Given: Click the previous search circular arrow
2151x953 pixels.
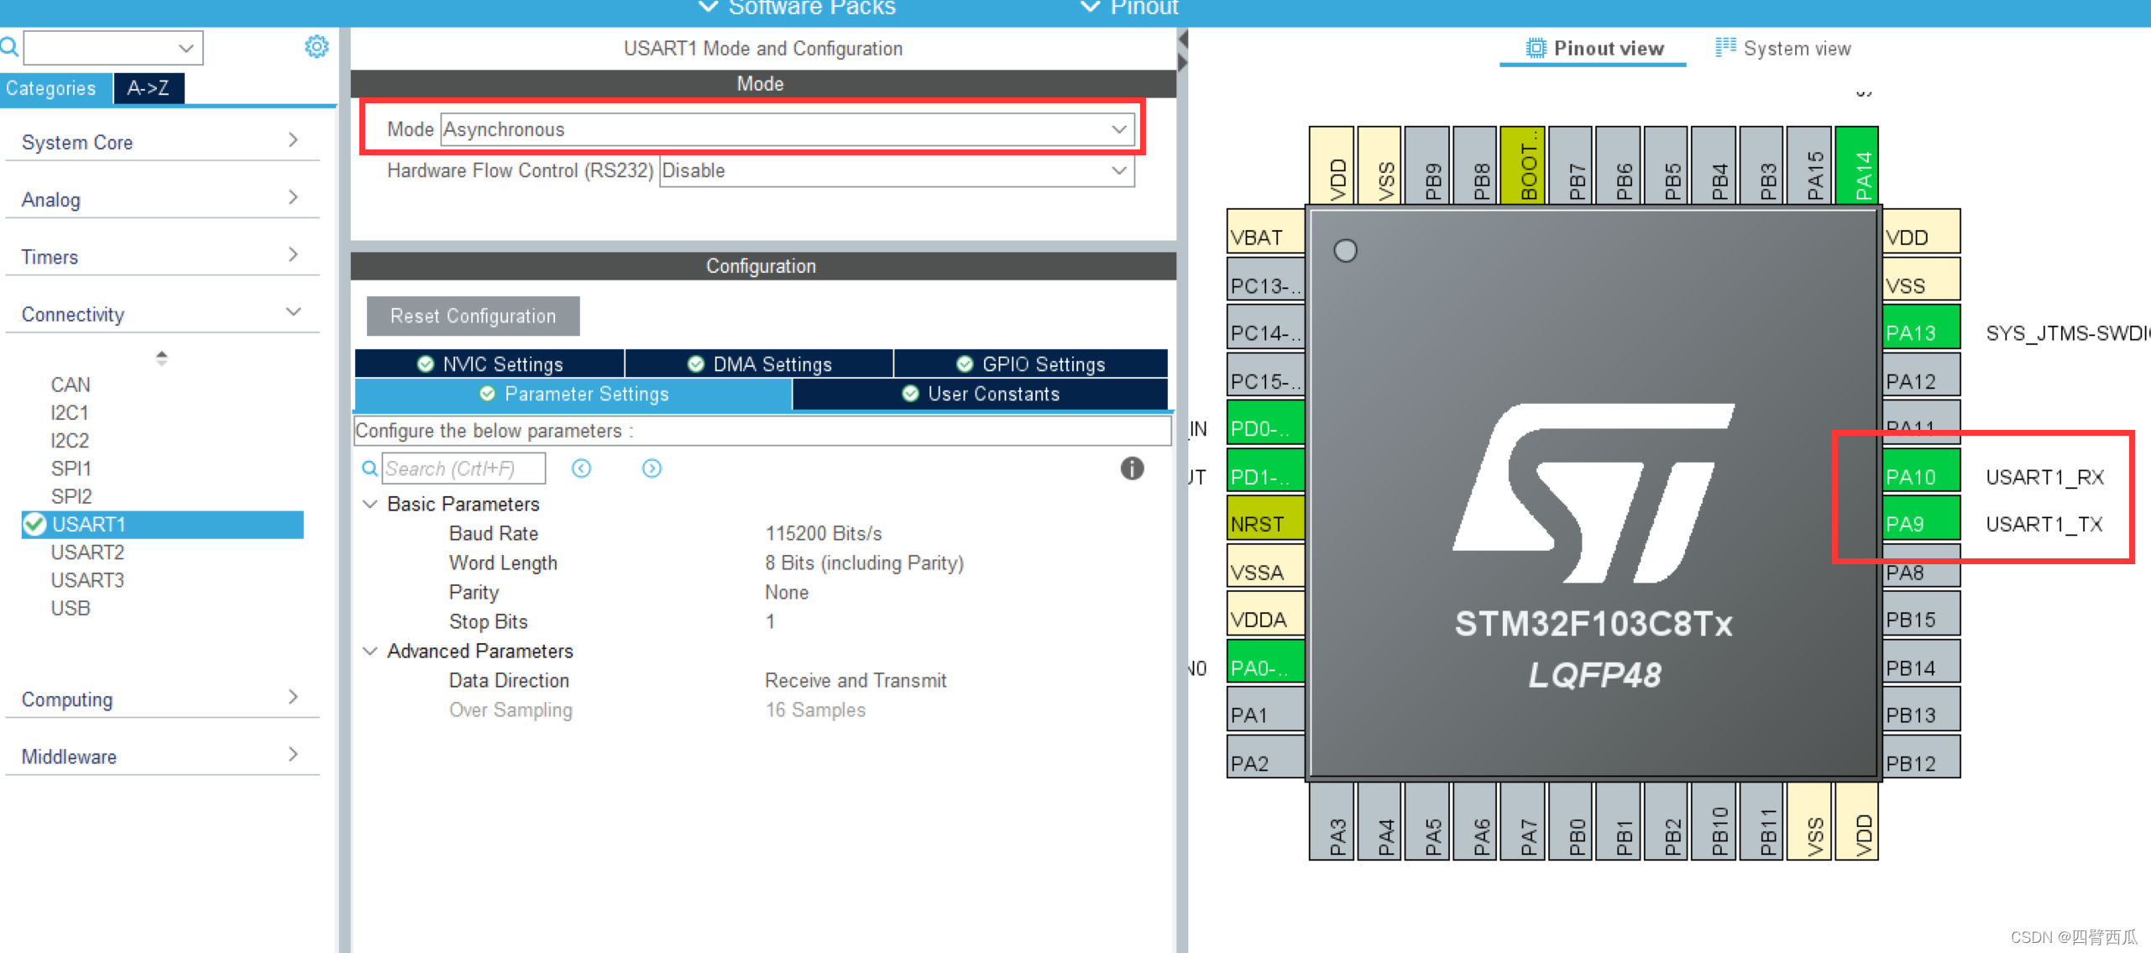Looking at the screenshot, I should pyautogui.click(x=581, y=469).
